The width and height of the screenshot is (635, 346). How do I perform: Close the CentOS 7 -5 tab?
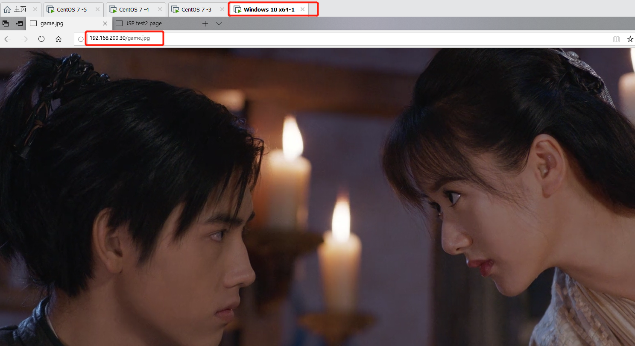point(97,9)
